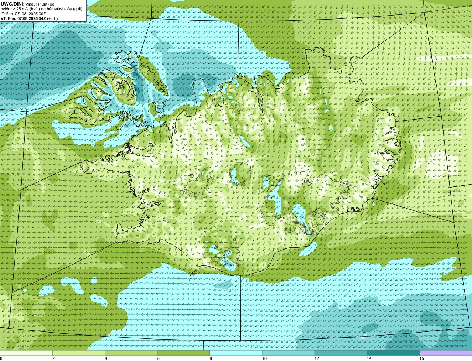Screen dimensions: 472x361
Task: Click the colorbar tick label "2"
Action: tap(53, 358)
